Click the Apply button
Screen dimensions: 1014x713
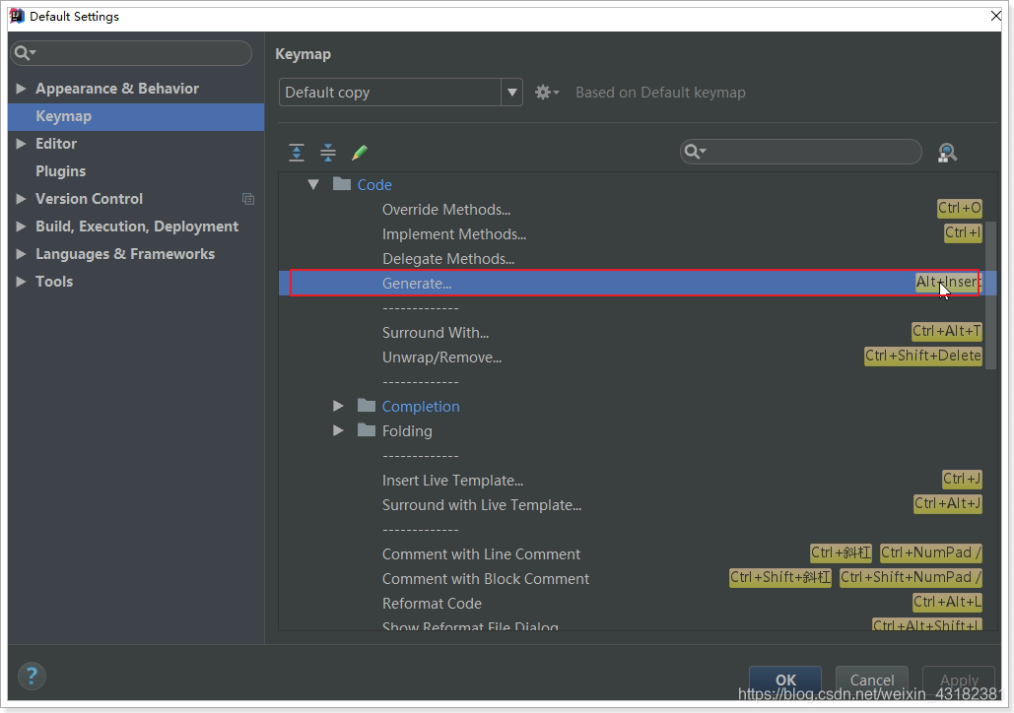click(x=959, y=681)
